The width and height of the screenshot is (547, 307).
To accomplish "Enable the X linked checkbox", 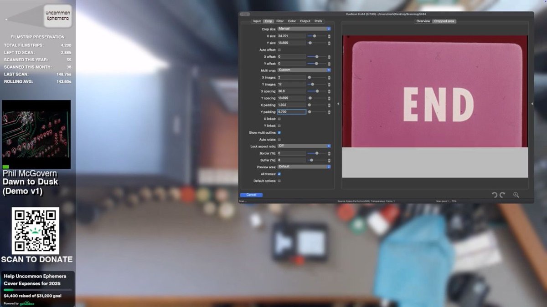I will click(279, 119).
